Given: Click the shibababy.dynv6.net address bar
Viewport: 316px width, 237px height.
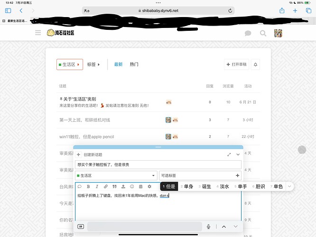Looking at the screenshot, I should (158, 11).
